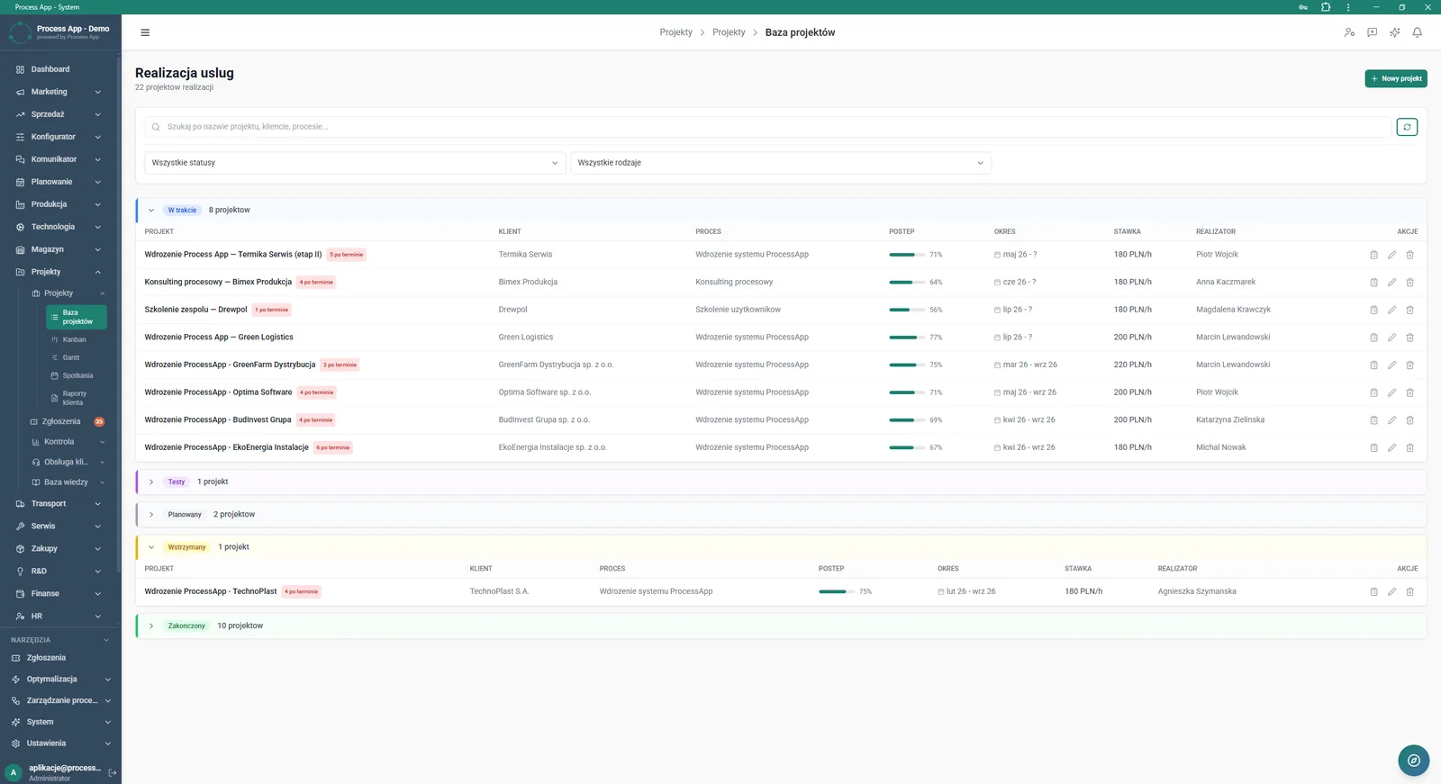Delete the Bimex Produkcja project row

1409,283
